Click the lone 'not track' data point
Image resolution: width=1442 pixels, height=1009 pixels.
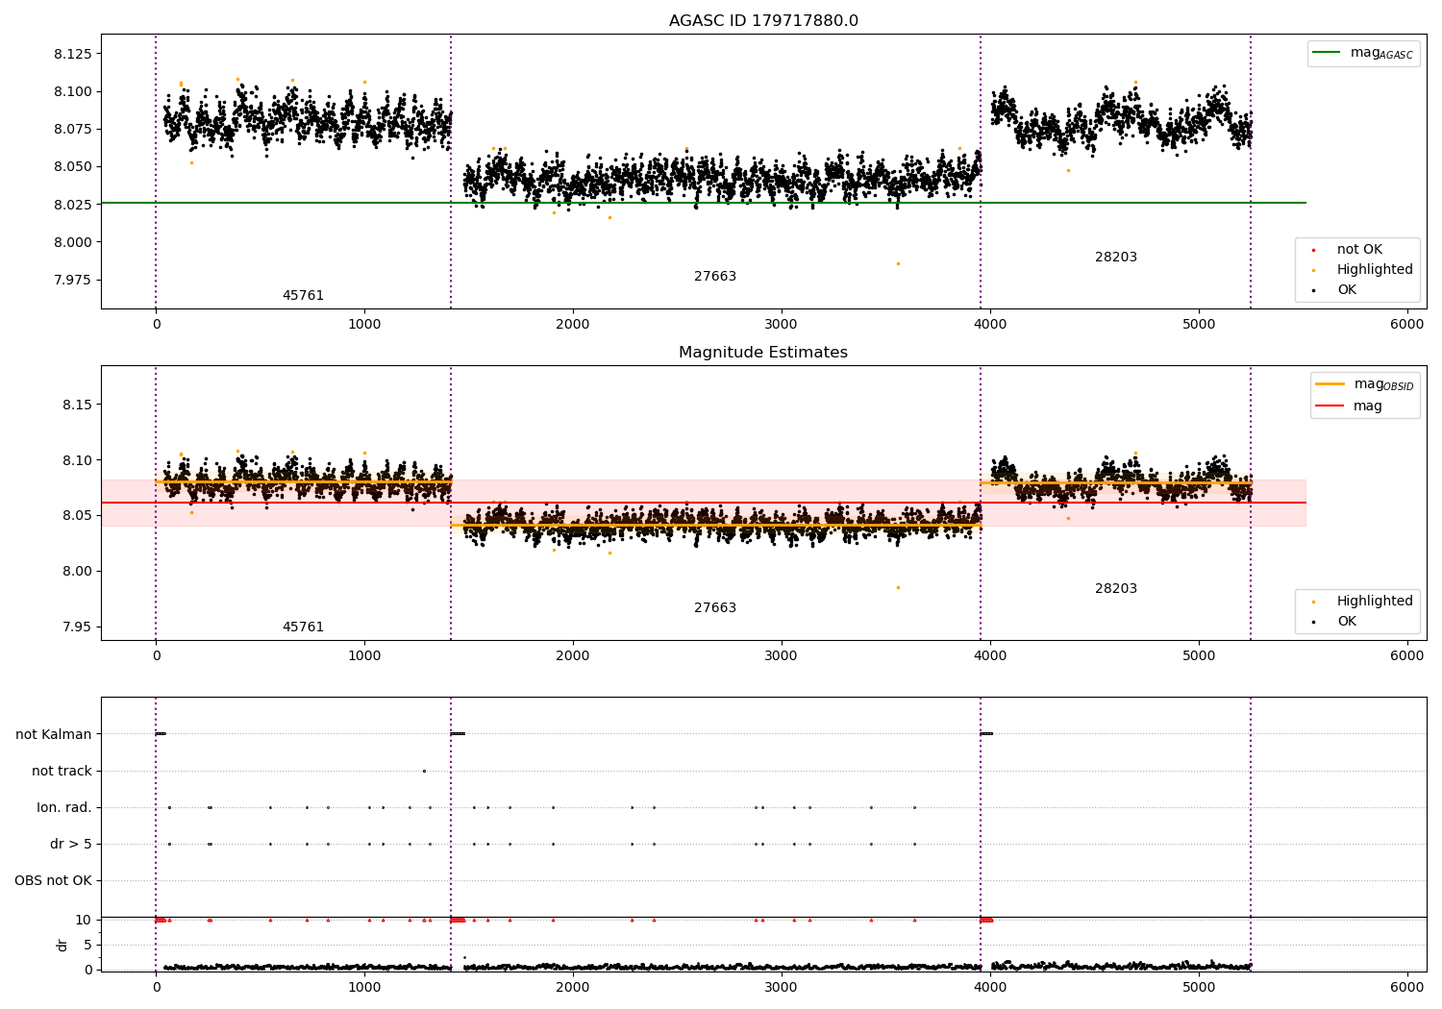pos(424,771)
